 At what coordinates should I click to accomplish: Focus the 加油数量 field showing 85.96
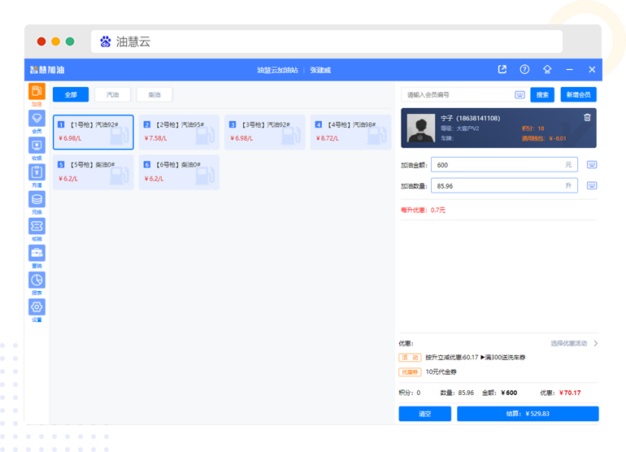tap(504, 185)
